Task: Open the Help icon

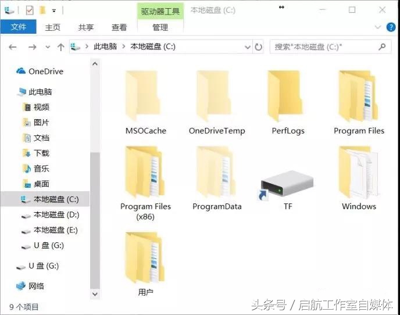Action: (x=391, y=27)
